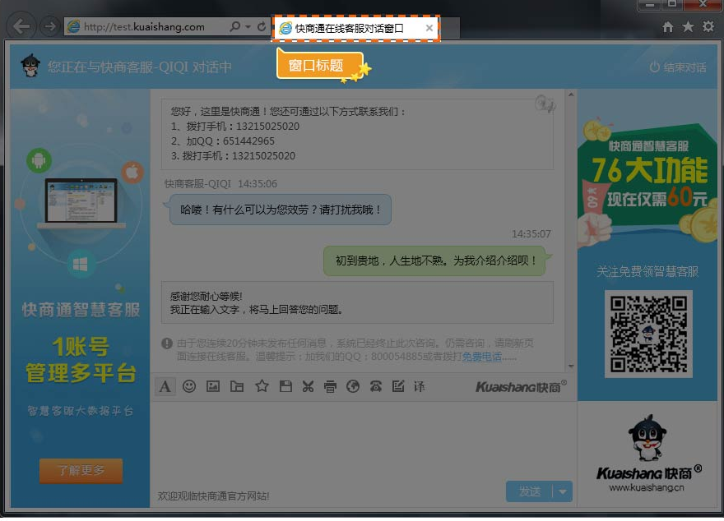Click the telephone callback icon
This screenshot has width=724, height=521.
click(x=376, y=386)
